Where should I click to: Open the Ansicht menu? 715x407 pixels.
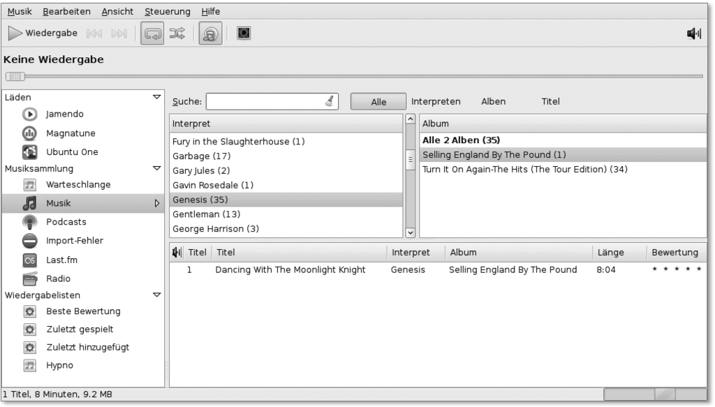tap(117, 12)
